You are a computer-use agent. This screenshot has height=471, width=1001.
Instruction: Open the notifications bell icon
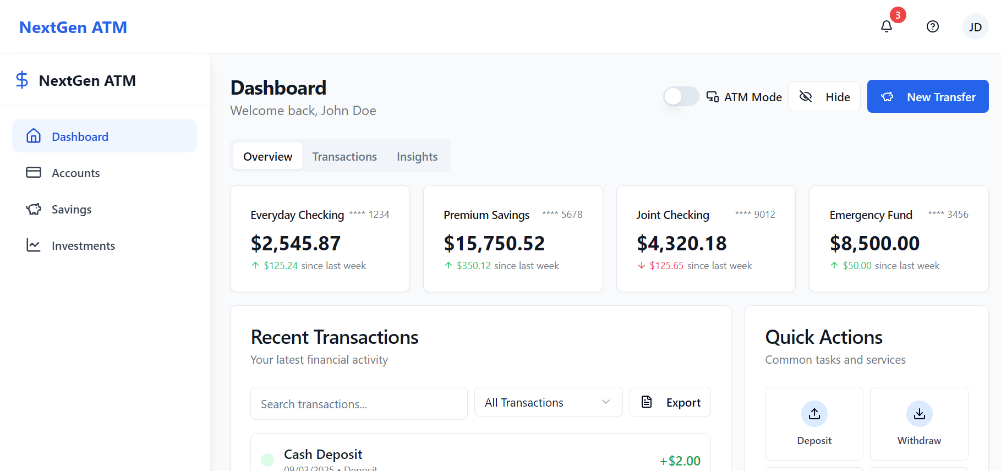(886, 26)
